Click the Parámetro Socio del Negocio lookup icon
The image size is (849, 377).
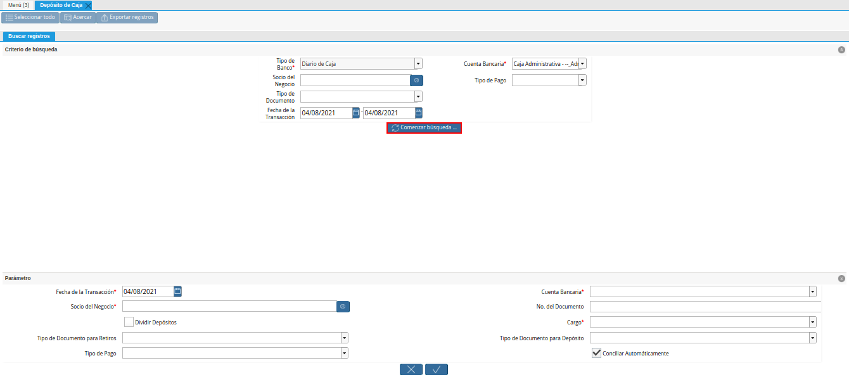click(343, 307)
